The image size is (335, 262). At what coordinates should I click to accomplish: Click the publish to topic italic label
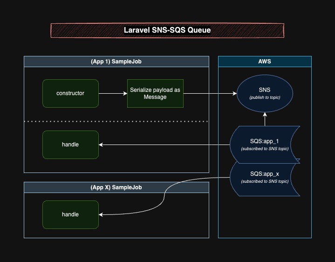(x=265, y=97)
